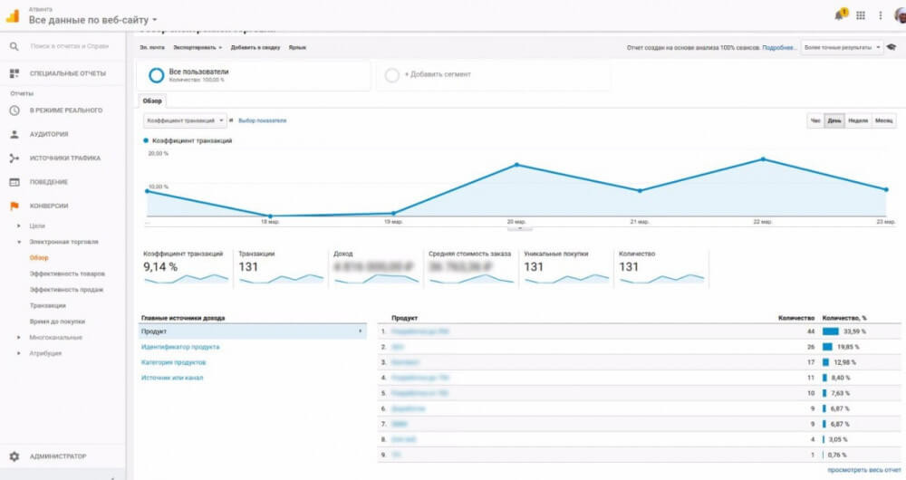Collapse the Электронная торговля section

coord(18,242)
